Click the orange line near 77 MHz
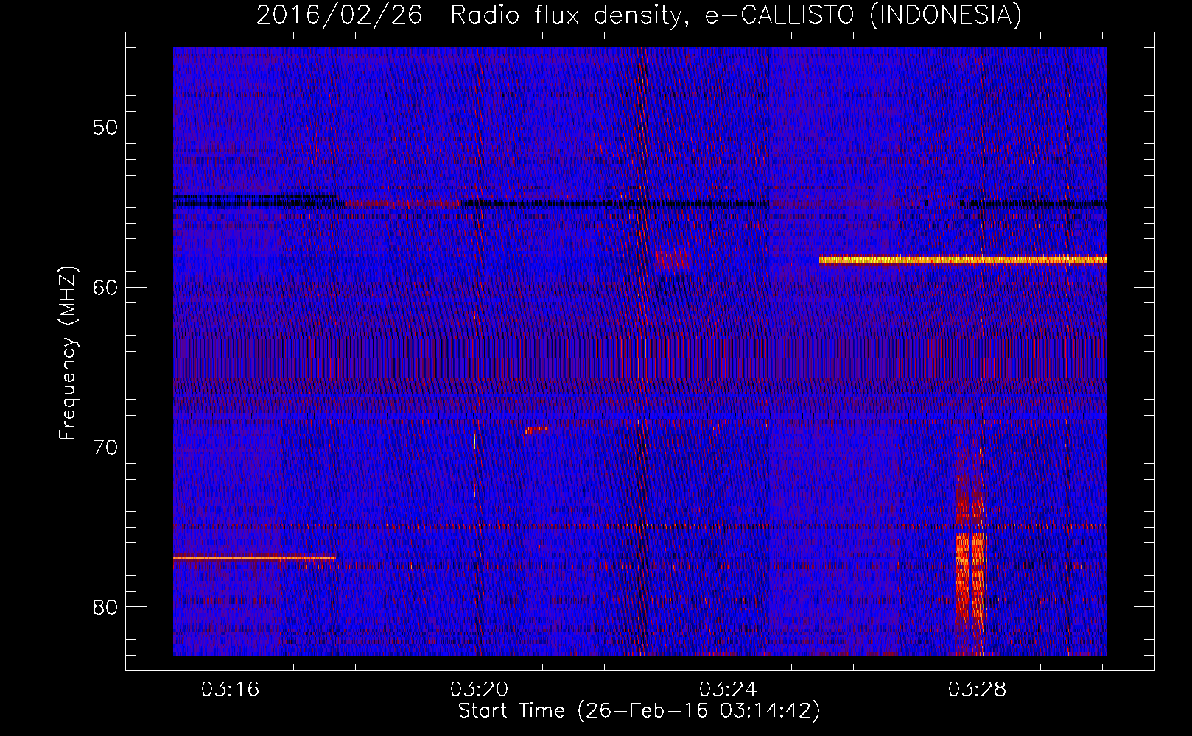1192x736 pixels. [x=254, y=558]
